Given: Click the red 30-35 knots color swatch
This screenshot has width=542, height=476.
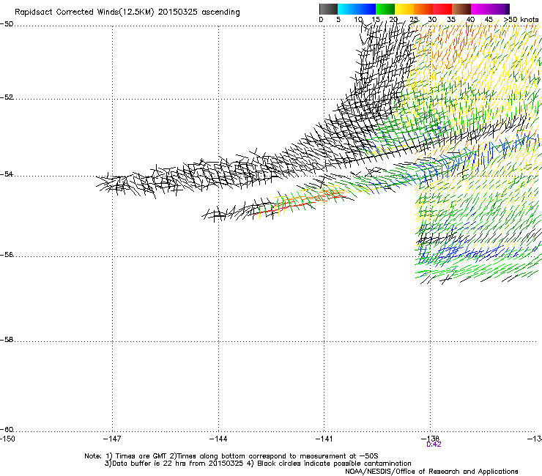Looking at the screenshot, I should [442, 9].
